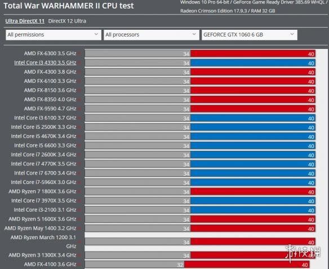Select the Intel Core i7 6700 3.4 GHz label
The height and width of the screenshot is (269, 329).
tap(45, 173)
